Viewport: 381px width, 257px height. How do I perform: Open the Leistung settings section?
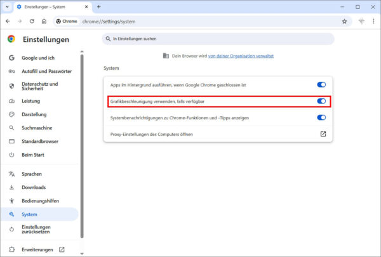(40, 101)
